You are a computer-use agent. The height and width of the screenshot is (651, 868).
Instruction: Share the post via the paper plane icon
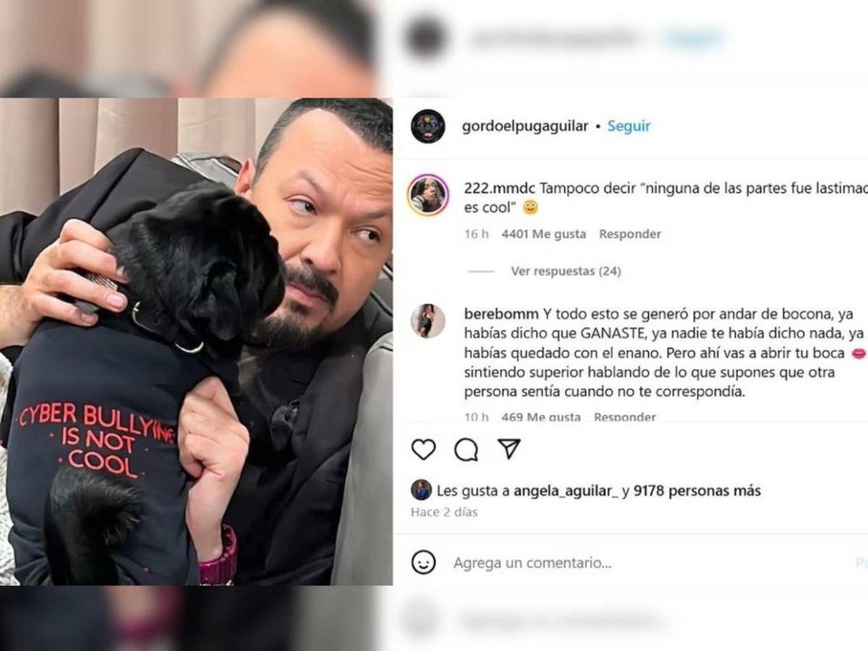509,448
